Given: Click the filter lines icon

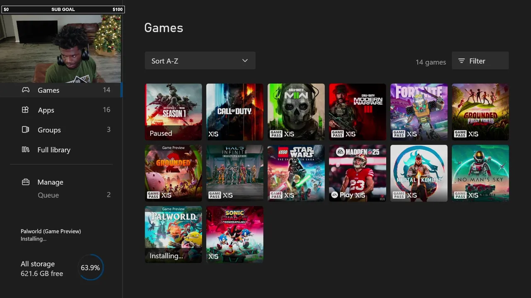Looking at the screenshot, I should [461, 61].
